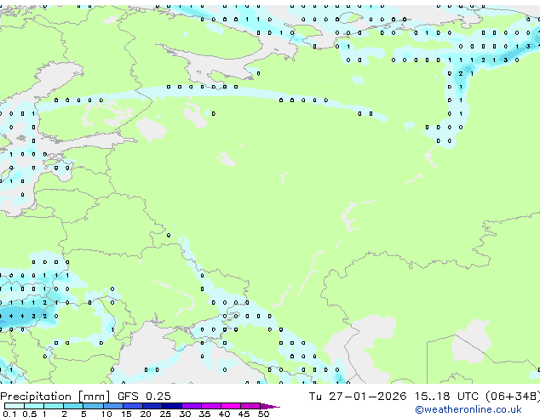
Task: Click the 'Tu 27-01-2026' date text
Action: click(x=358, y=397)
